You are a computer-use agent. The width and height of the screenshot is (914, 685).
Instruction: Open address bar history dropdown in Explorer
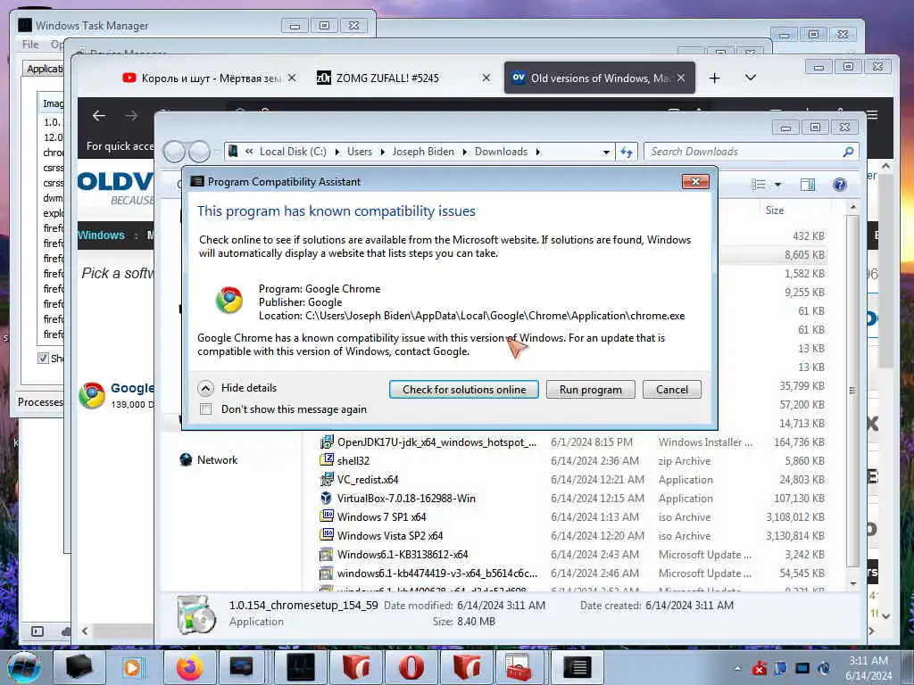click(x=606, y=152)
